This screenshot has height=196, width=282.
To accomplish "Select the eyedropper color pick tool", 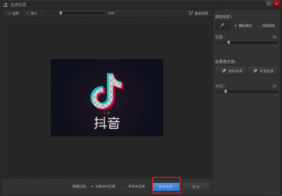I will point(222,26).
